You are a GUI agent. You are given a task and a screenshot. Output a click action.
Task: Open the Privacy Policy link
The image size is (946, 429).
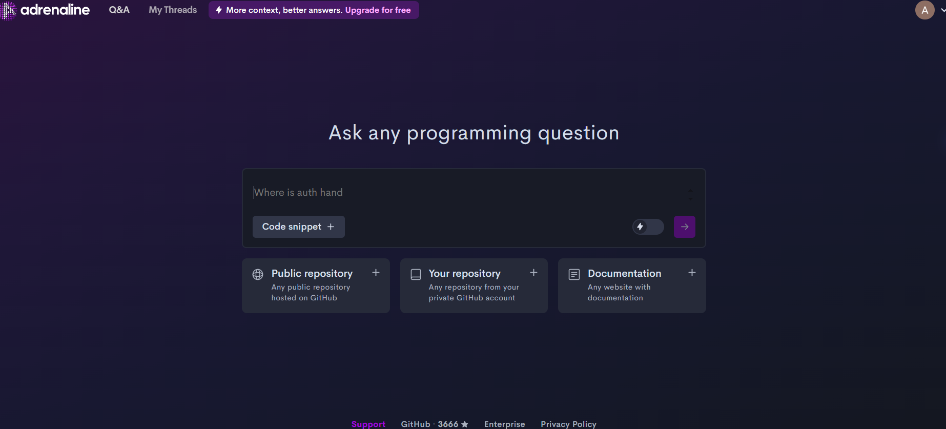coord(568,424)
